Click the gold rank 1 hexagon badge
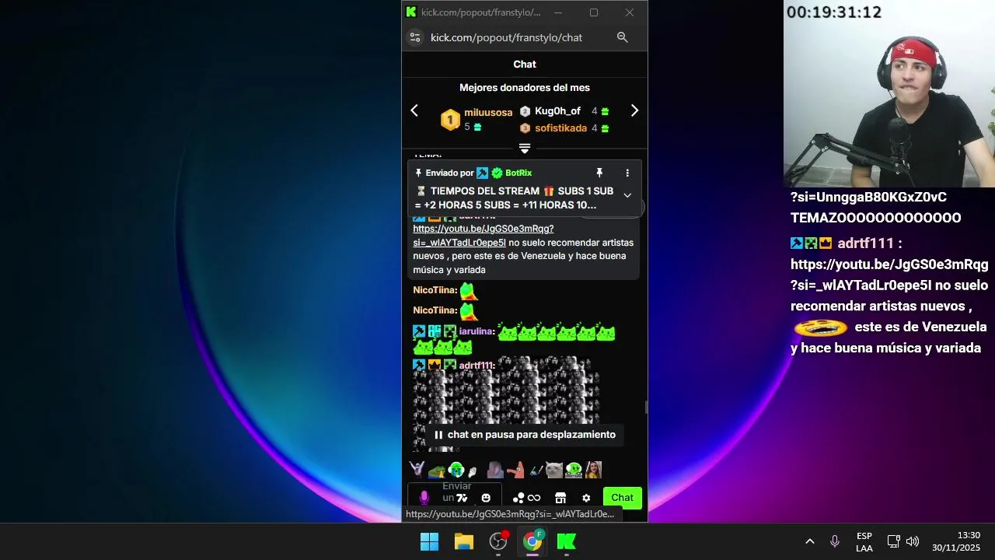The image size is (995, 560). coord(450,120)
